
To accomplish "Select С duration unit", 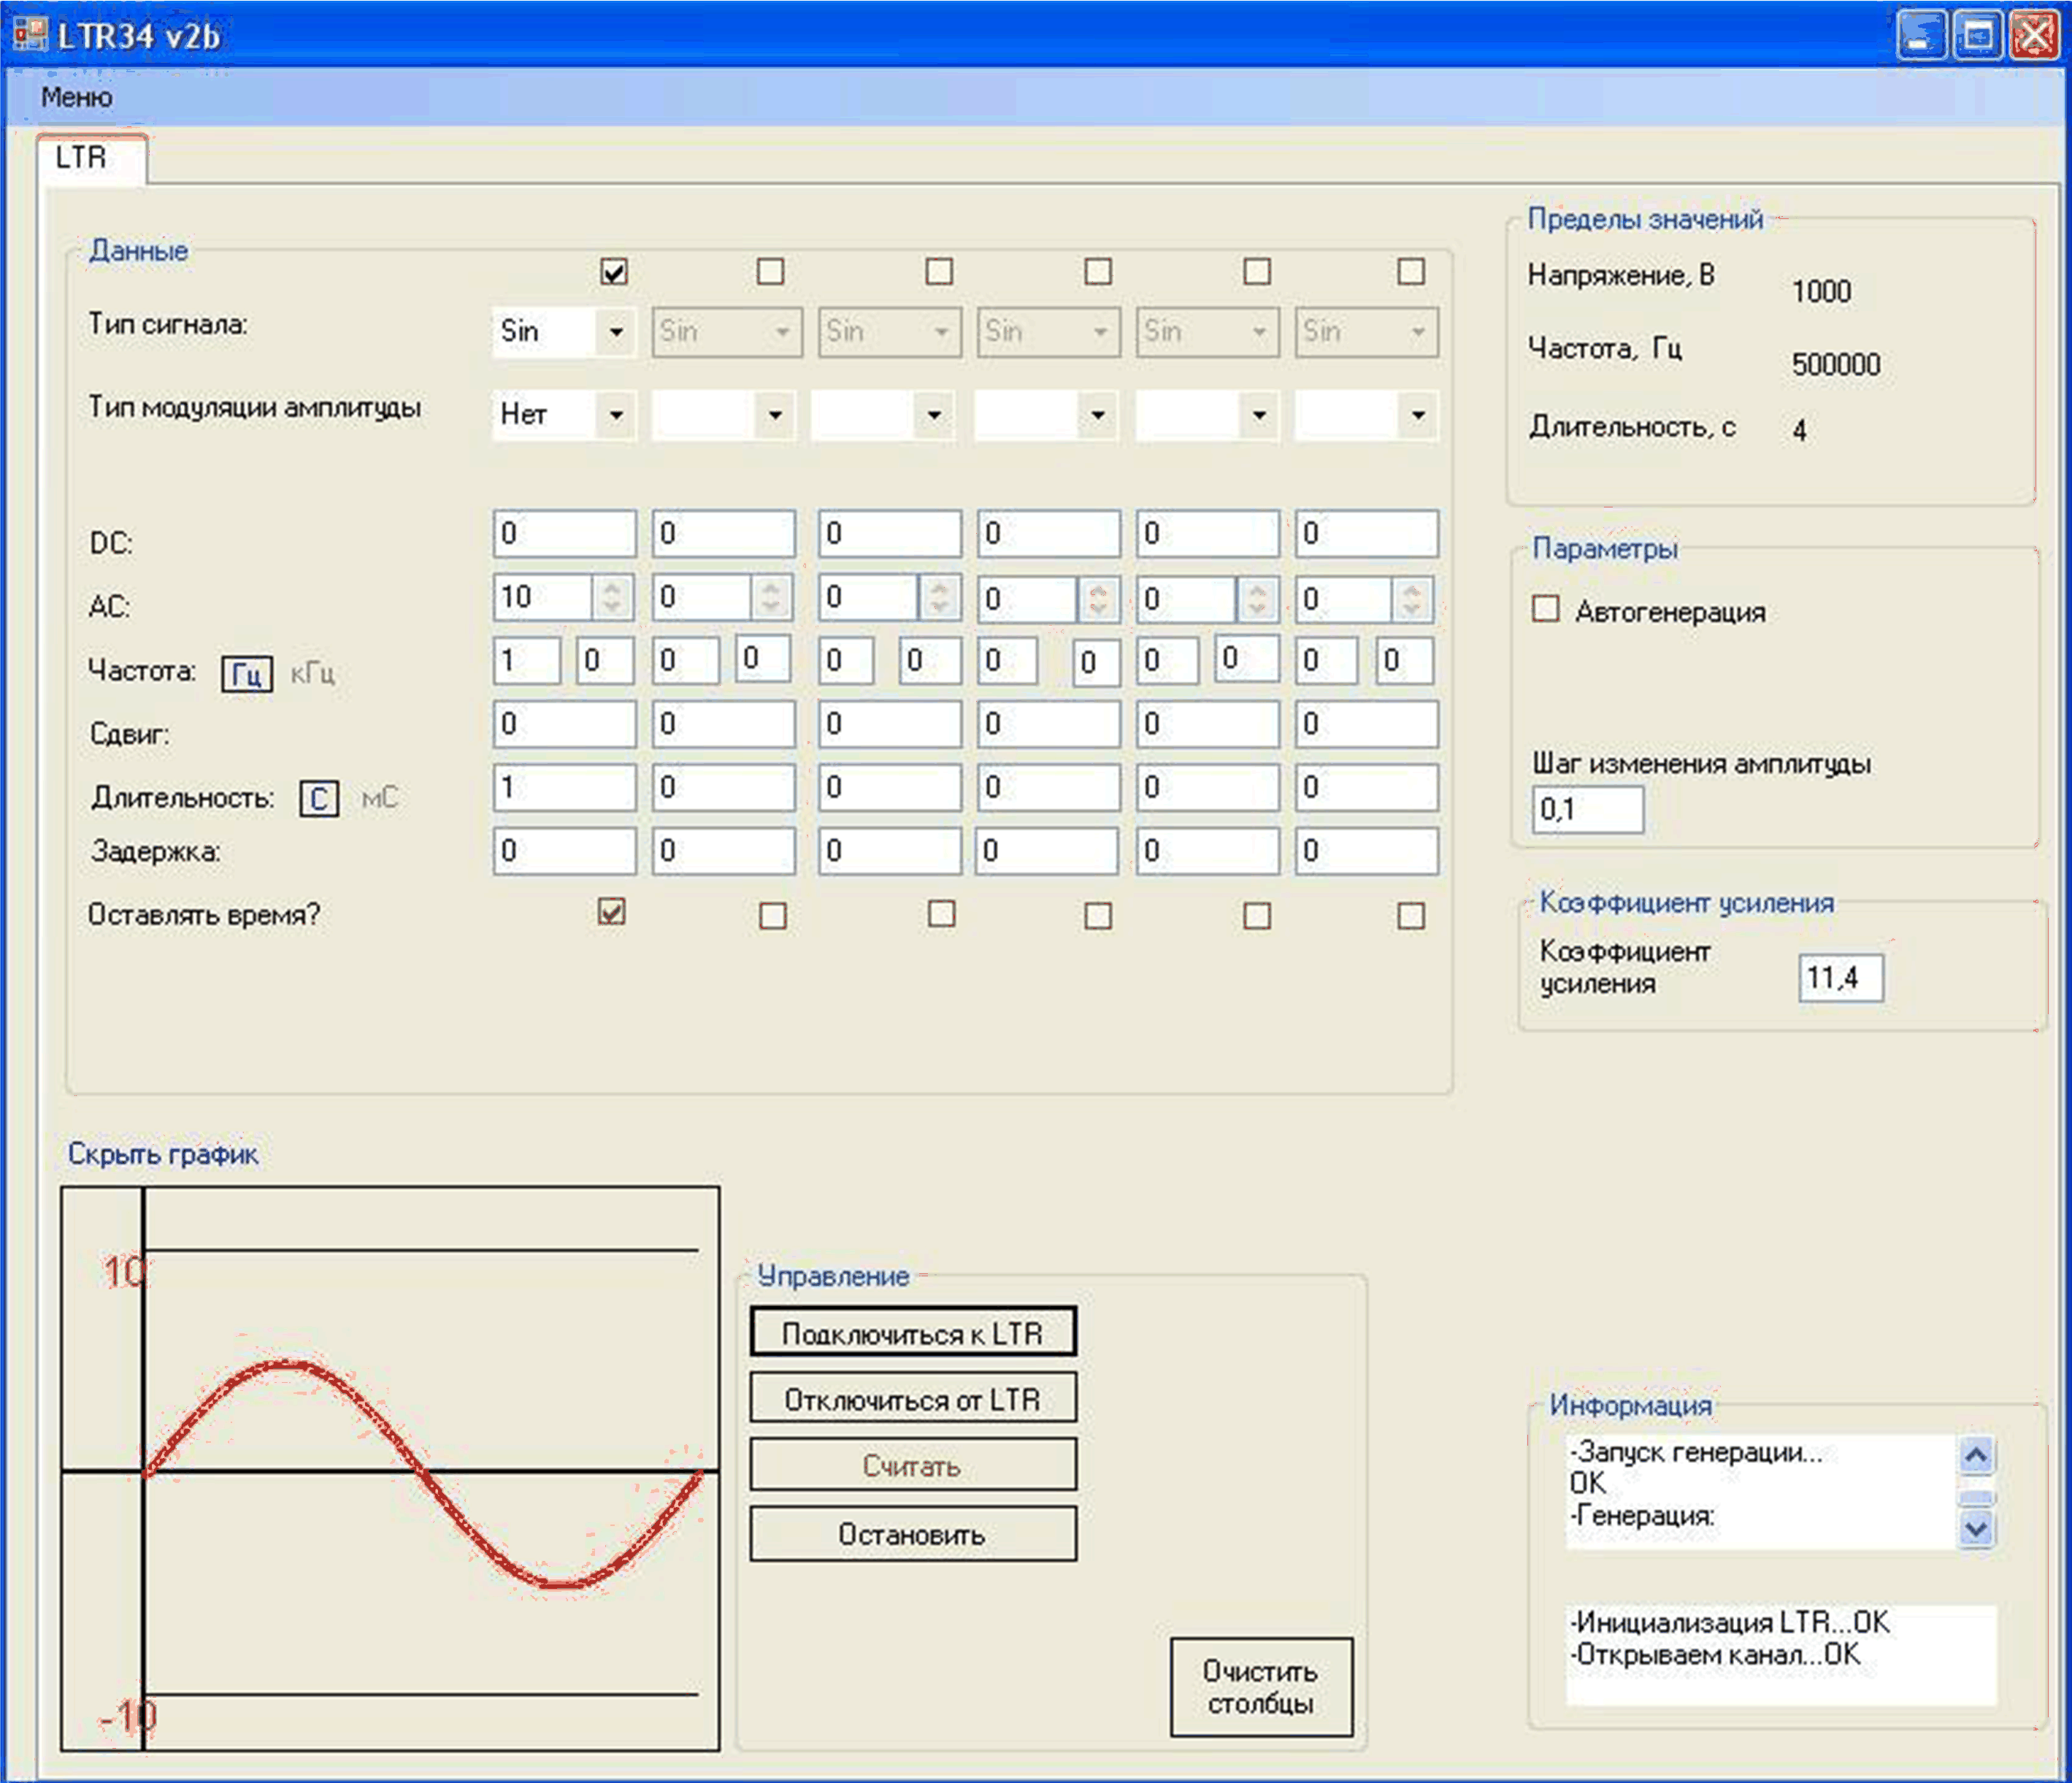I will pyautogui.click(x=319, y=799).
